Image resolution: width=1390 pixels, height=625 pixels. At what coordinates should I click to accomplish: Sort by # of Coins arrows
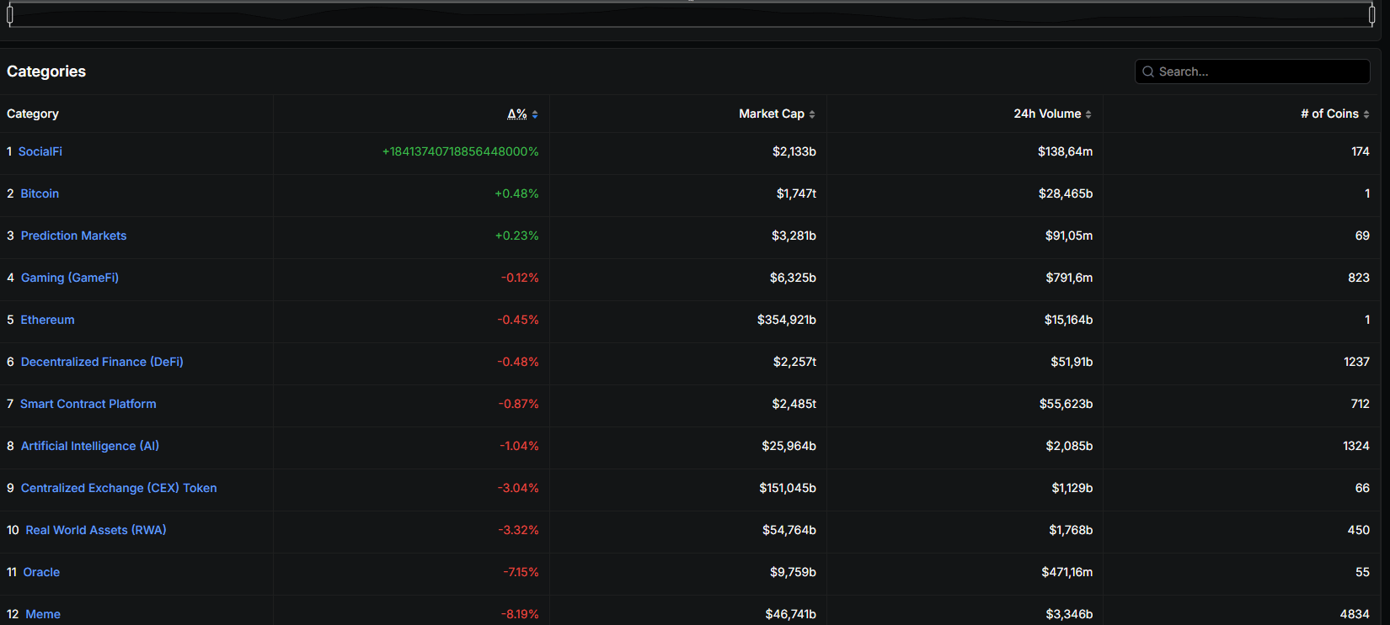coord(1366,114)
